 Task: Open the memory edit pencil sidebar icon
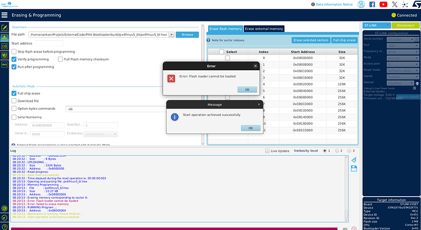click(4, 27)
